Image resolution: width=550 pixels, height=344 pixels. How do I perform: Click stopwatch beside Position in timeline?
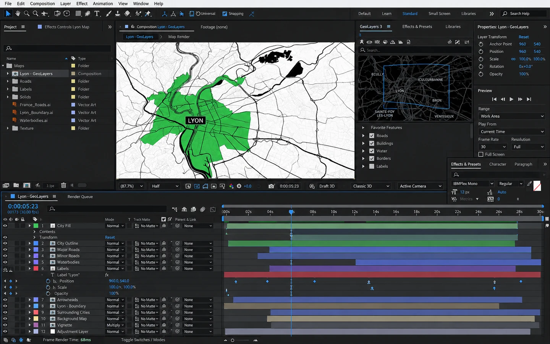(x=48, y=281)
